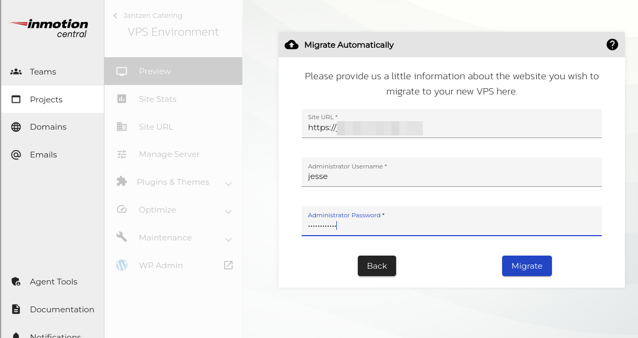Open the Projects section
Image resolution: width=638 pixels, height=338 pixels.
click(46, 99)
